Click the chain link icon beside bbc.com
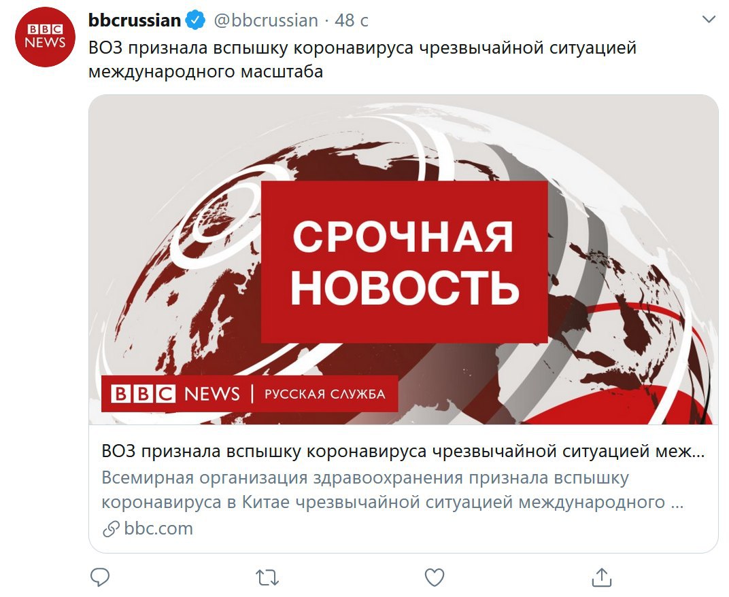The image size is (729, 597). click(111, 529)
